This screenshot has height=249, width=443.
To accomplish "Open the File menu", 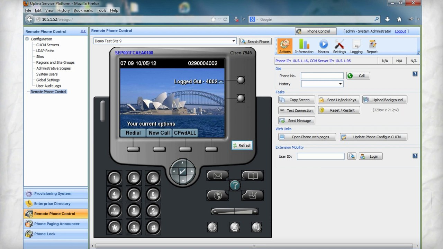I will pos(28,10).
